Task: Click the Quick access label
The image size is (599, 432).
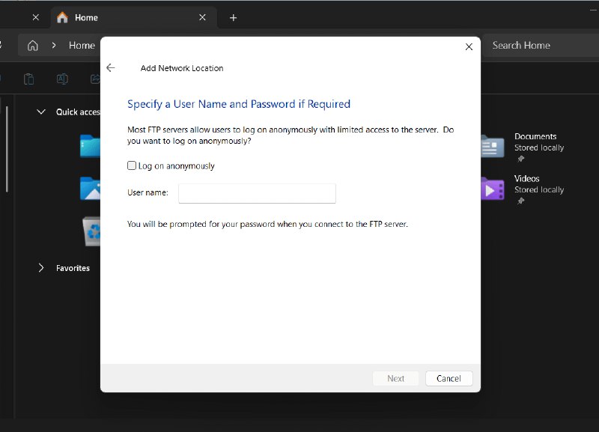Action: click(x=78, y=112)
